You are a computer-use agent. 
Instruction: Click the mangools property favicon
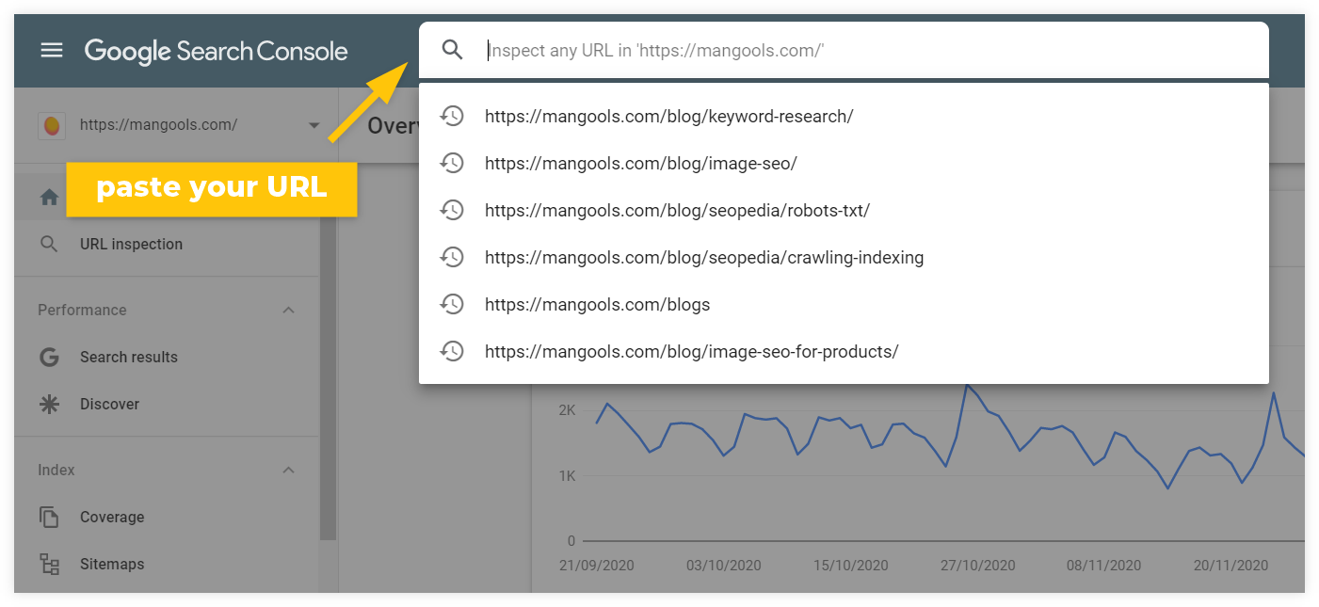coord(52,124)
